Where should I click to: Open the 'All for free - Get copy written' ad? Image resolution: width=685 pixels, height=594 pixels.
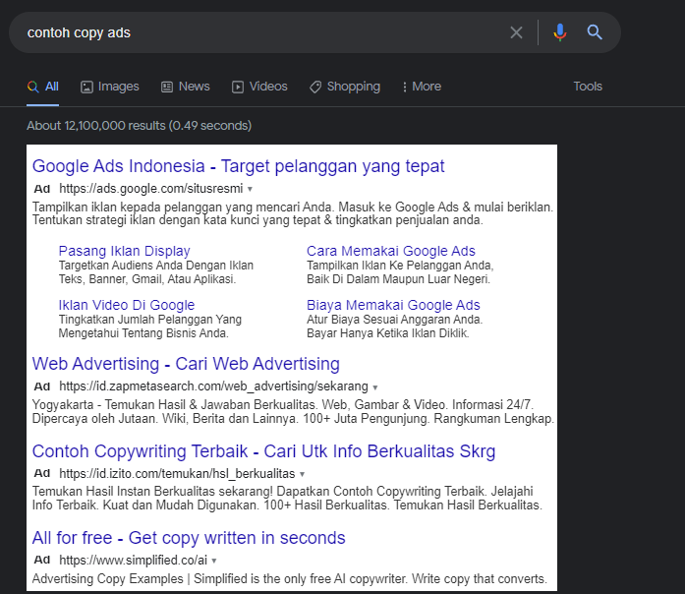click(x=189, y=538)
